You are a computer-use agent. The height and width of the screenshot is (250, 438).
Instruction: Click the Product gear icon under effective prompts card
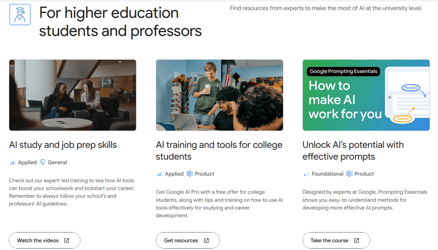pyautogui.click(x=349, y=174)
